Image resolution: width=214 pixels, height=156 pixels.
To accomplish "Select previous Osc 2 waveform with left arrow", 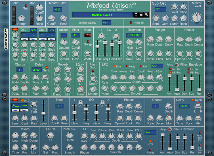I will [x=43, y=39].
